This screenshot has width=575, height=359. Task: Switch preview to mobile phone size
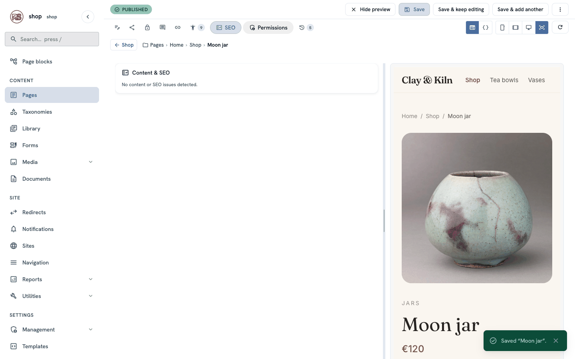coord(502,28)
